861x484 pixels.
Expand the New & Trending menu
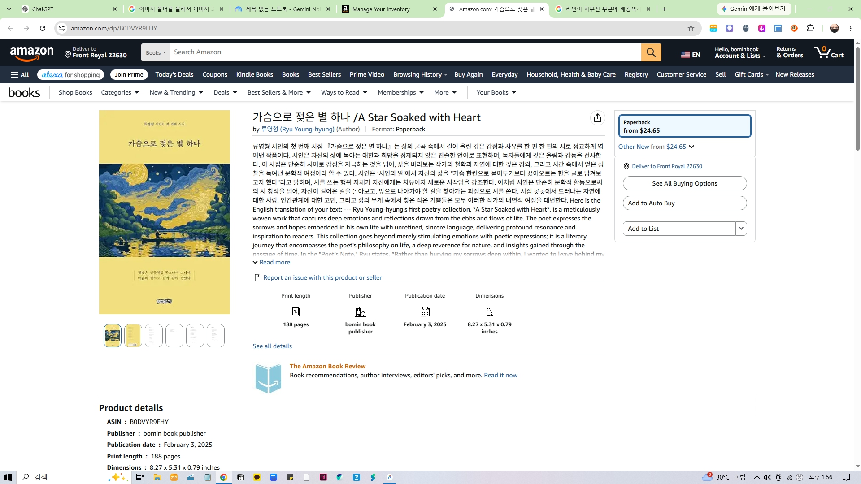pyautogui.click(x=176, y=93)
